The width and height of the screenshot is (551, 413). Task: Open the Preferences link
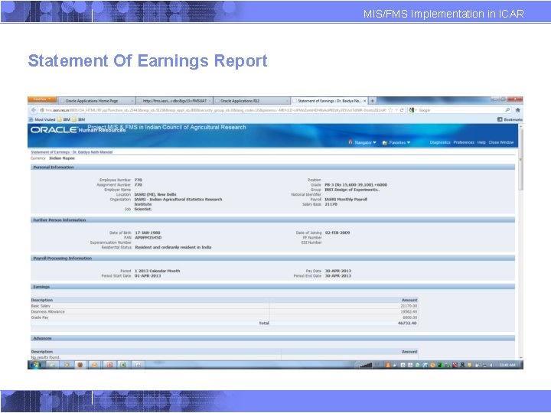pyautogui.click(x=464, y=142)
